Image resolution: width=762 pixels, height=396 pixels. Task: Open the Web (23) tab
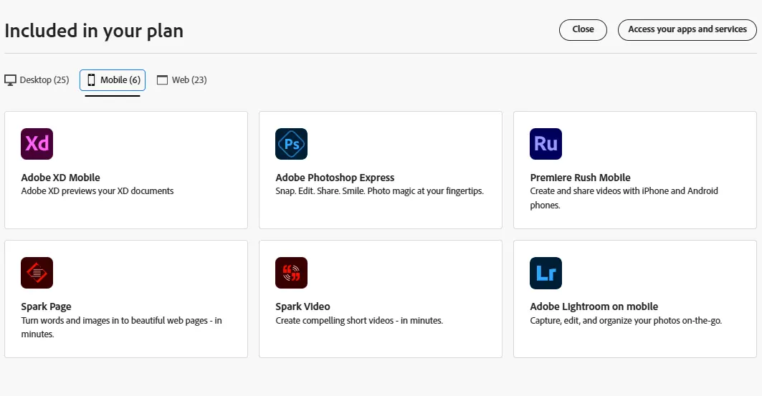182,80
